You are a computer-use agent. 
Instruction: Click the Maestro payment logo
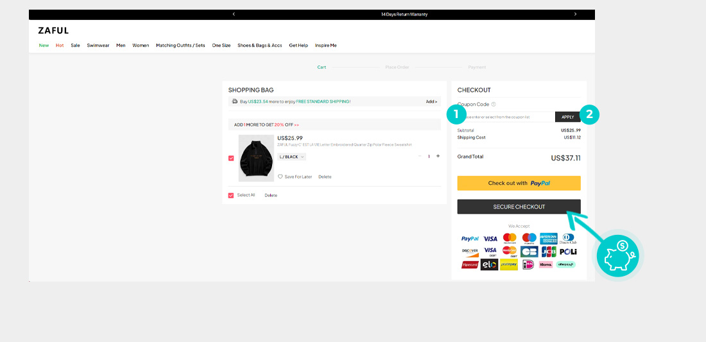(x=529, y=238)
